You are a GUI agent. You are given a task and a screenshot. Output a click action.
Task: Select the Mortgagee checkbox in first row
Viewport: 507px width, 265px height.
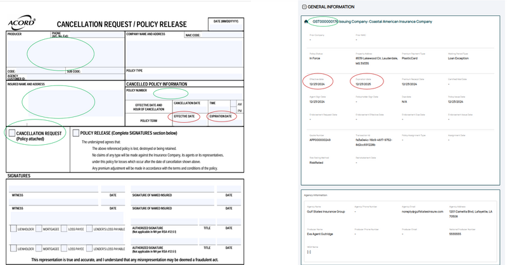pyautogui.click(x=39, y=229)
